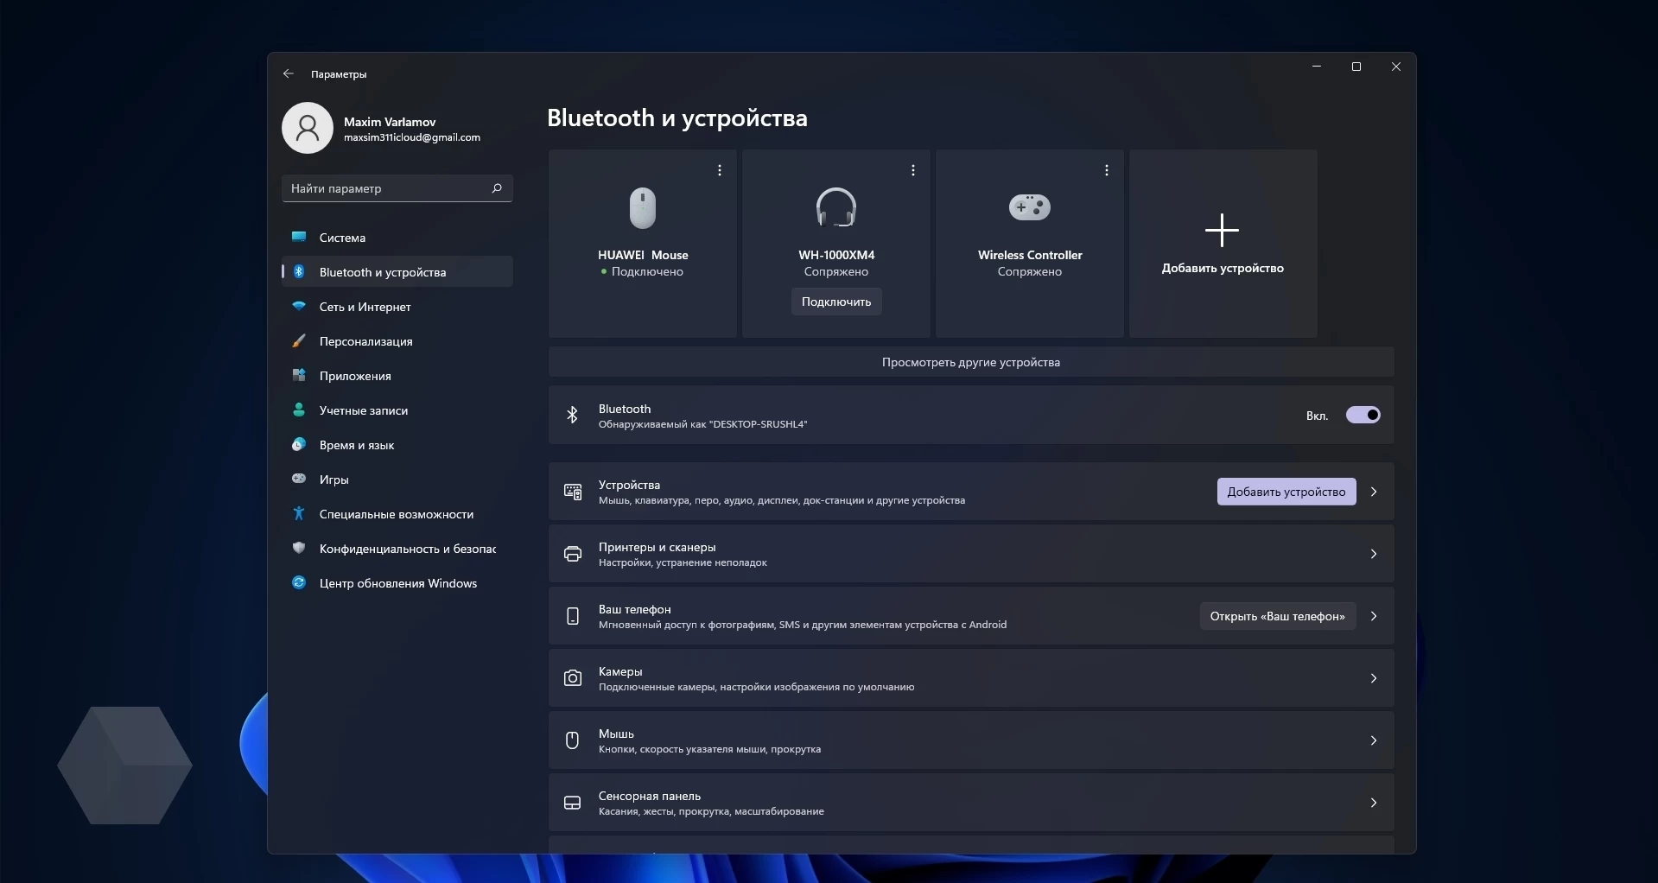Open Центр обновления Windows section
The image size is (1658, 883).
click(397, 582)
